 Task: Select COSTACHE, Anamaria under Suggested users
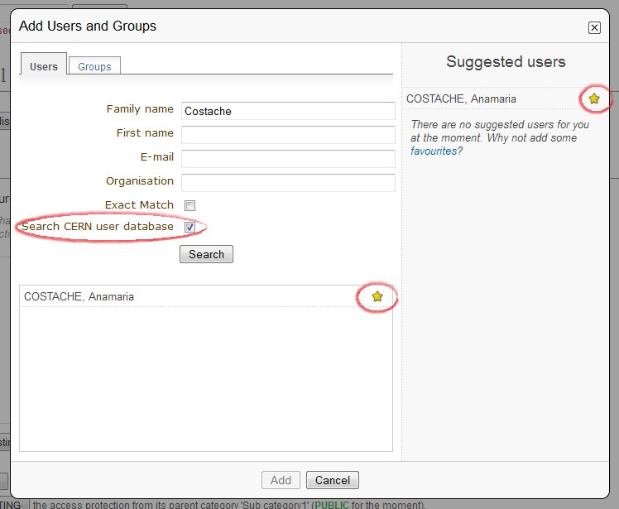point(461,98)
